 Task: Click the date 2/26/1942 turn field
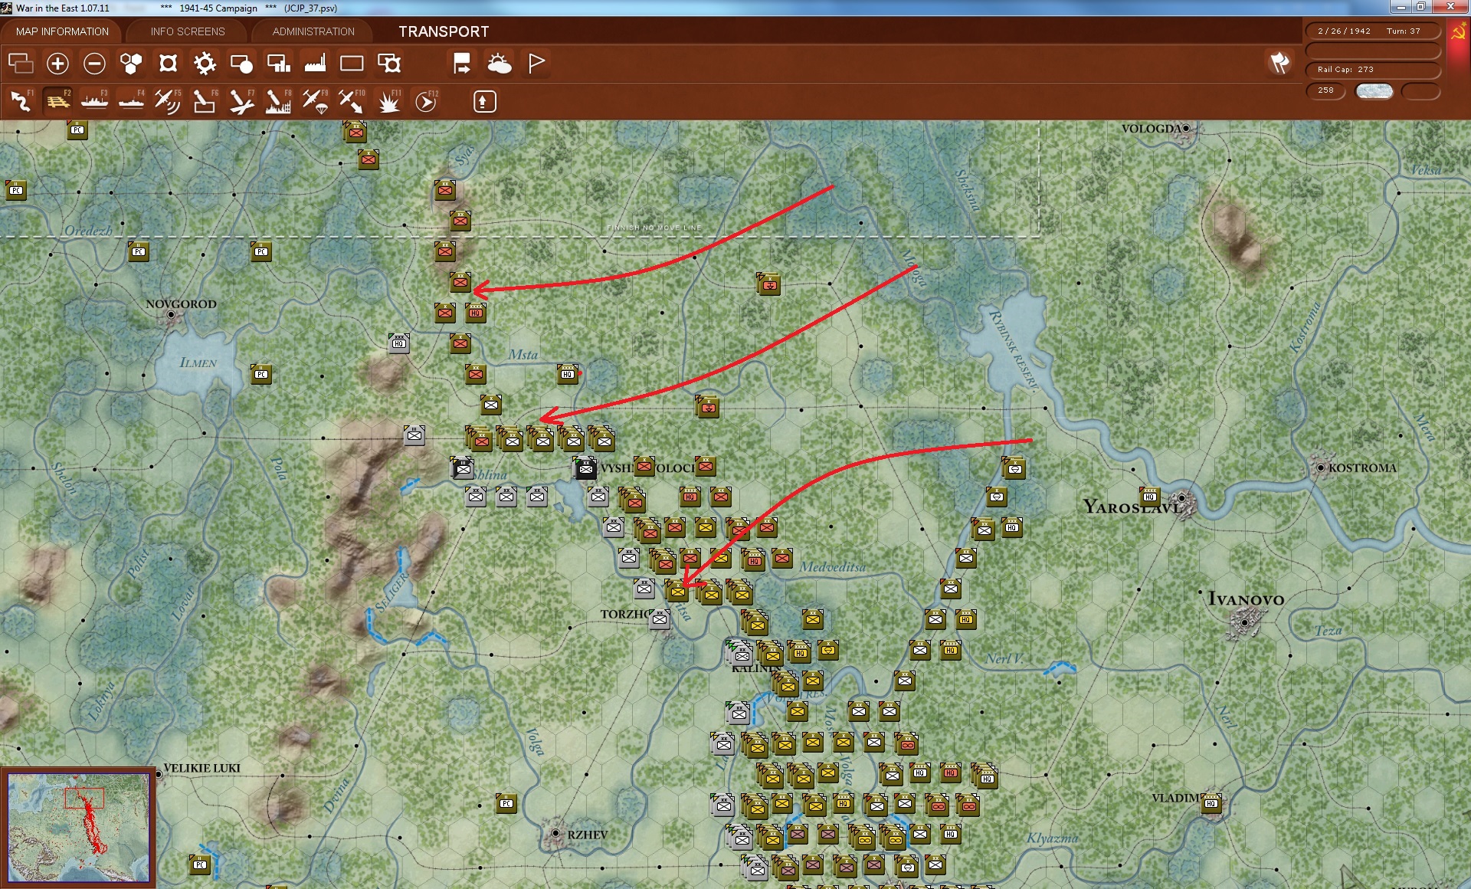click(1372, 31)
